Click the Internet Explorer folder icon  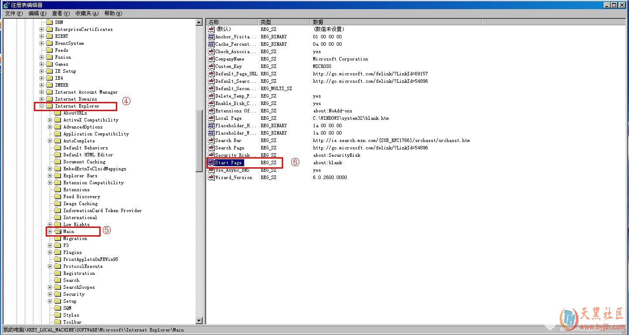(49, 106)
